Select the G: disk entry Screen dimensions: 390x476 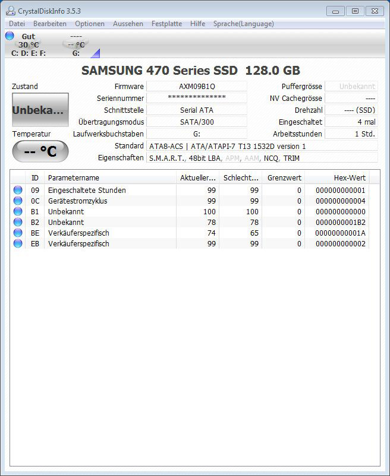[76, 45]
